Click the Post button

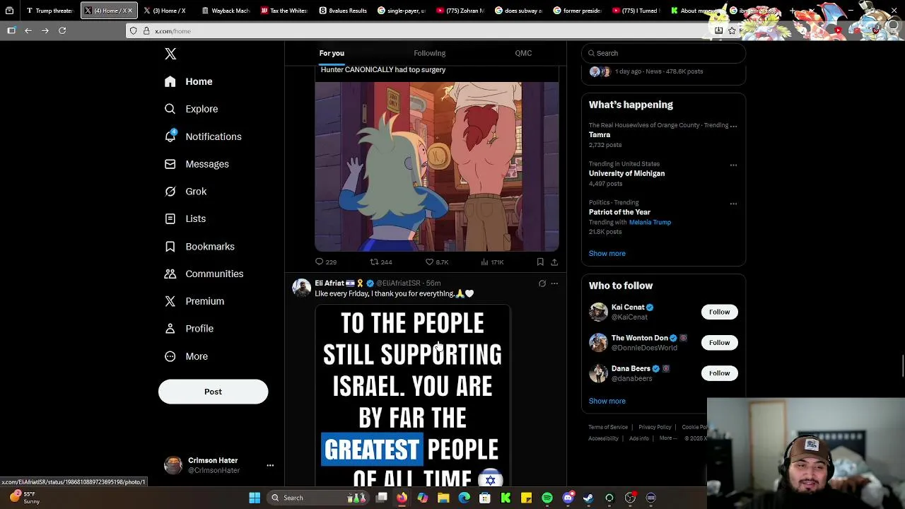pyautogui.click(x=213, y=392)
